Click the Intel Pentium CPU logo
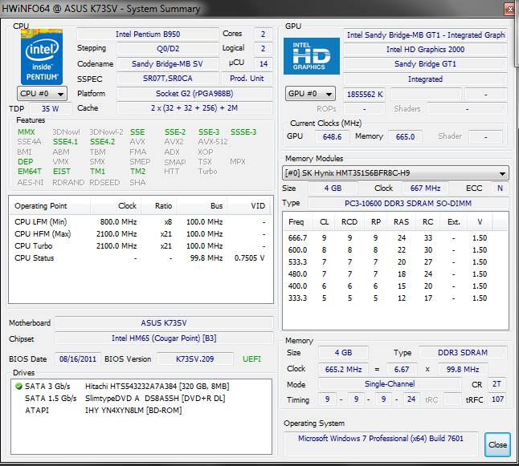The width and height of the screenshot is (519, 466). (x=42, y=57)
